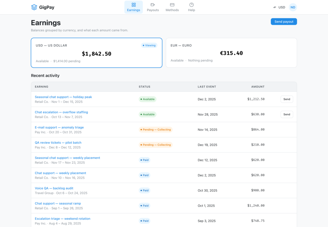The height and width of the screenshot is (227, 328).
Task: Click the $1,414.00 pending text
Action: click(x=67, y=61)
